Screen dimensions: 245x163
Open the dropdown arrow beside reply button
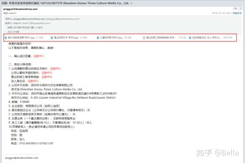(x=241, y=8)
